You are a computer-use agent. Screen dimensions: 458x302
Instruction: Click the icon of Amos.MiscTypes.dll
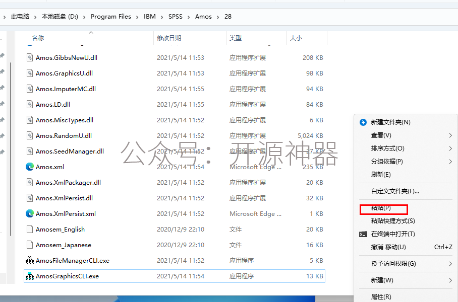point(29,120)
